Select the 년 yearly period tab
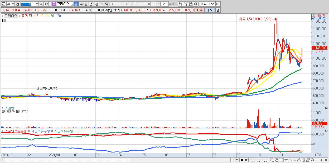 pos(91,4)
